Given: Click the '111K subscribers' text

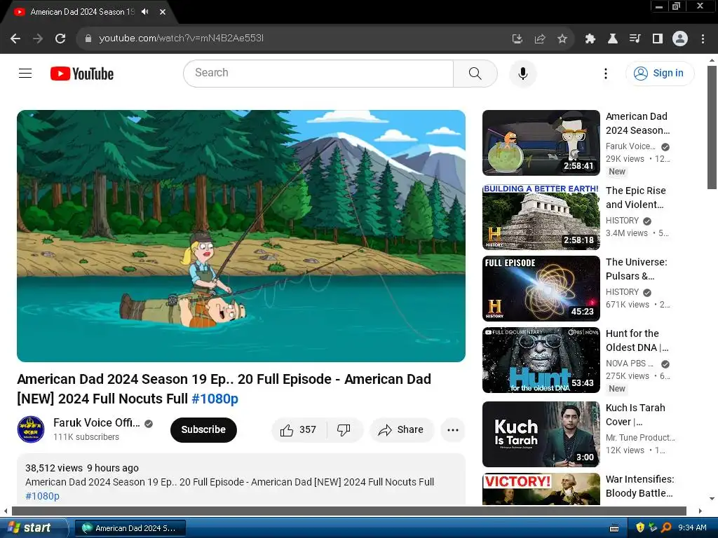Looking at the screenshot, I should point(86,437).
